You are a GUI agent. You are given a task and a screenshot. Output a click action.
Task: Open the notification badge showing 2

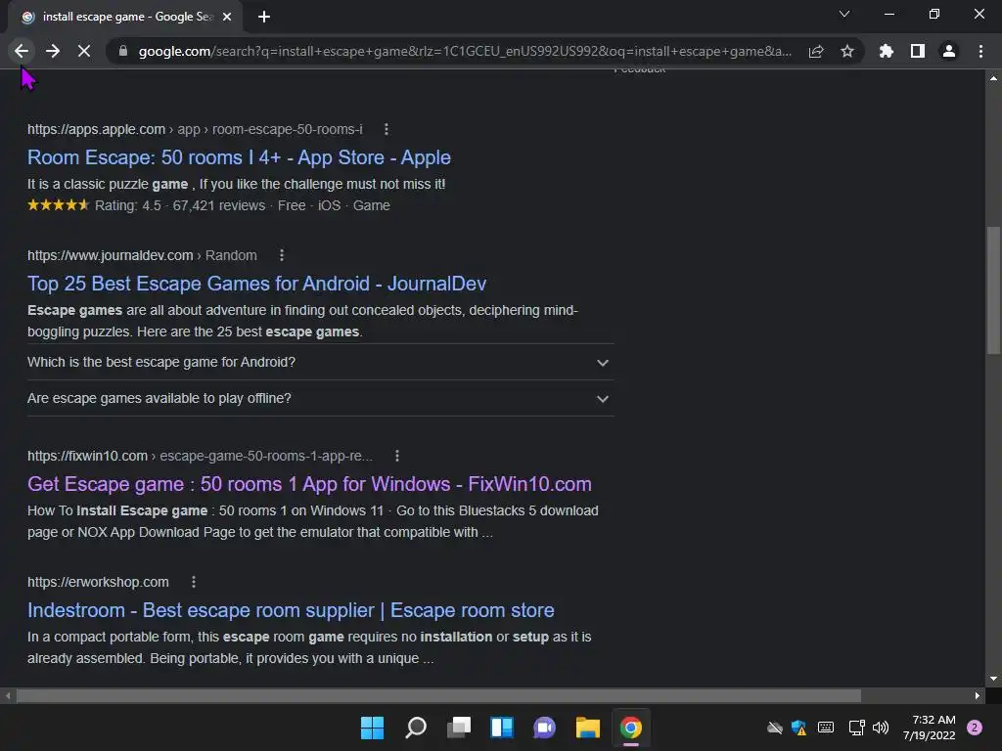point(975,728)
